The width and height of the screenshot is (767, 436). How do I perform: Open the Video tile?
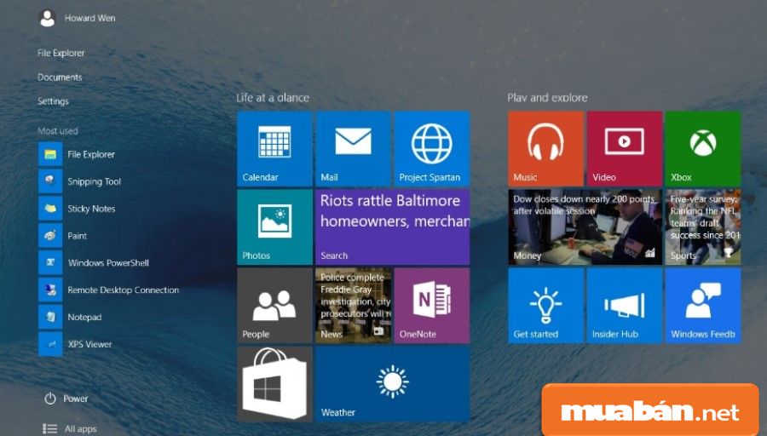[625, 148]
